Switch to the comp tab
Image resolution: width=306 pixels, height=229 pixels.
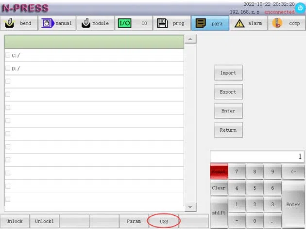point(287,23)
